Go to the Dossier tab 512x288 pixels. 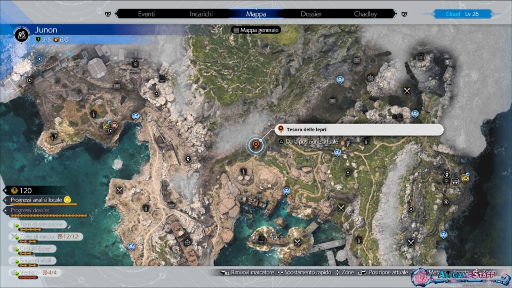click(x=311, y=14)
